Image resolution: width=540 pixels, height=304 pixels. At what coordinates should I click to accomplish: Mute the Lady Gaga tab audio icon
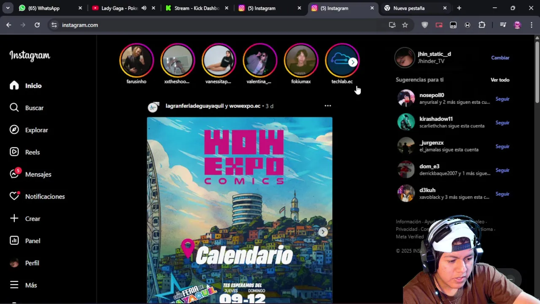[x=144, y=8]
